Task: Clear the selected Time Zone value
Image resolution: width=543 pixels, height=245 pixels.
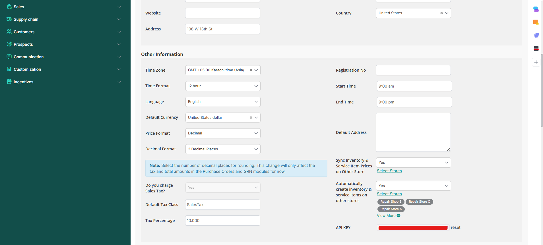Action: 251,70
